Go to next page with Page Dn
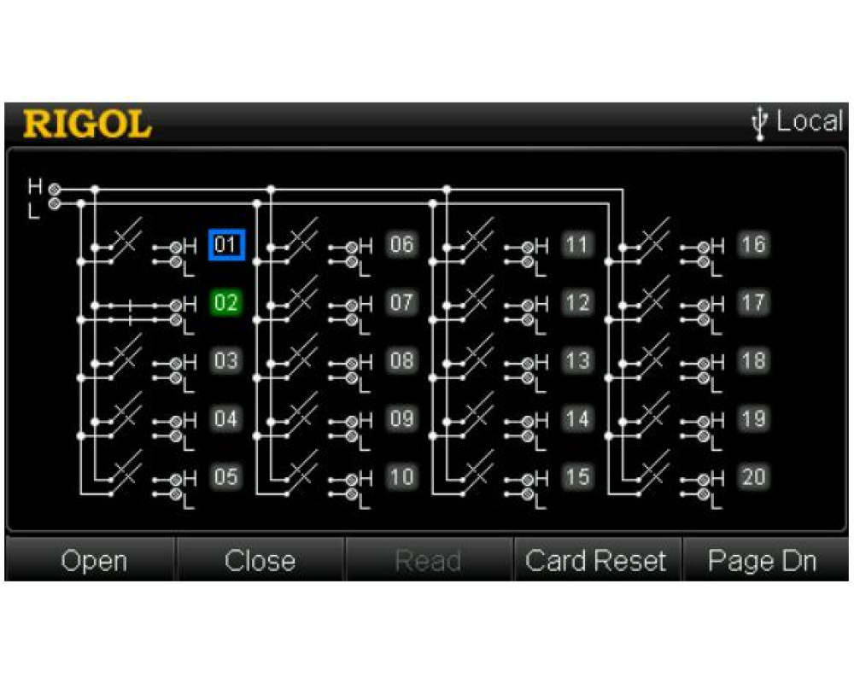This screenshot has width=854, height=683. pyautogui.click(x=762, y=561)
